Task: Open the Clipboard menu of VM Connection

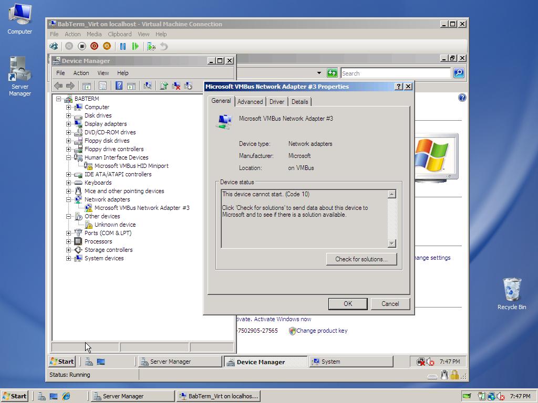Action: pos(119,34)
